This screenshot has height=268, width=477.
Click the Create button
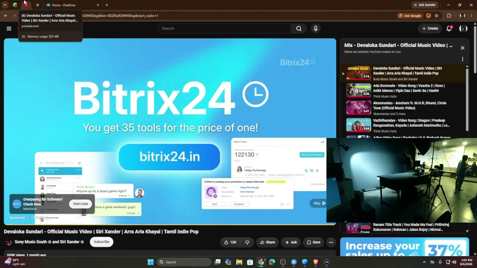click(x=430, y=28)
